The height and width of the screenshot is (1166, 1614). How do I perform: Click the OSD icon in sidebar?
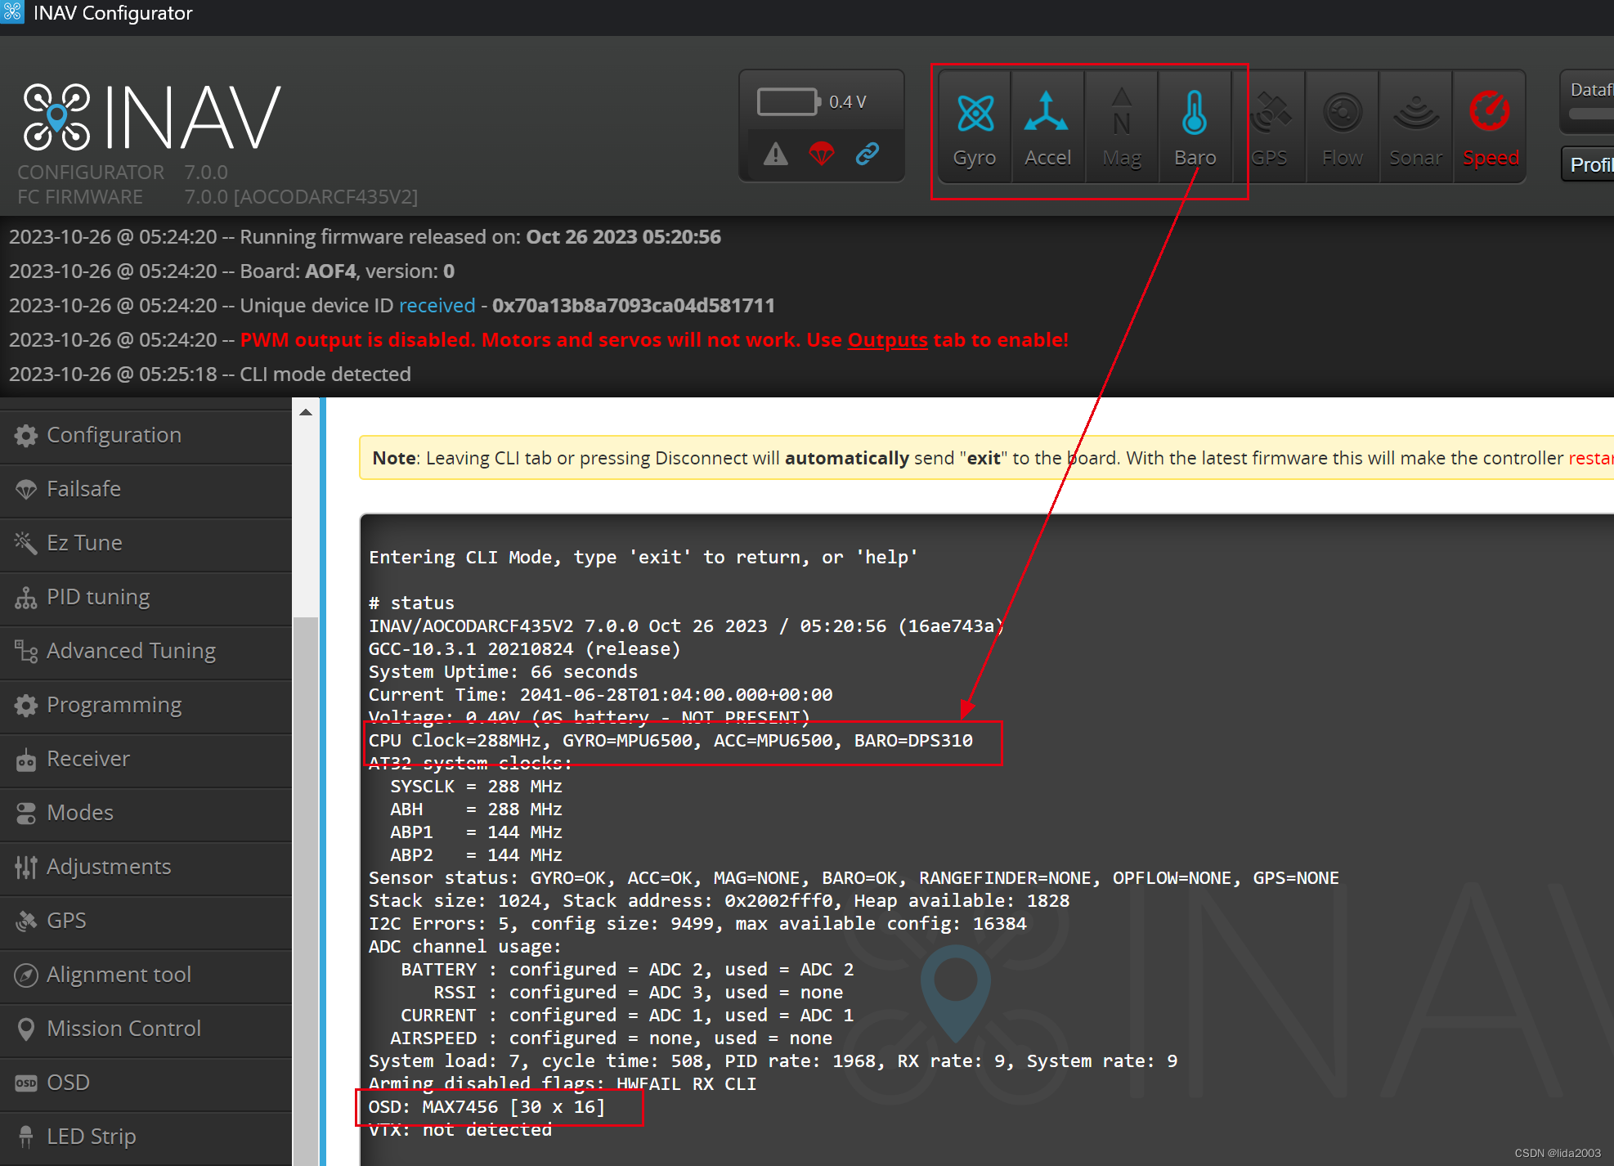[x=26, y=1083]
